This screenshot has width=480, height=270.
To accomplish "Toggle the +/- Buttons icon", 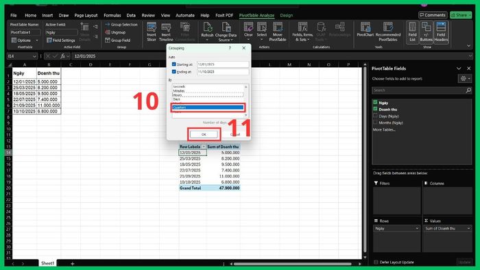I will 426,32.
